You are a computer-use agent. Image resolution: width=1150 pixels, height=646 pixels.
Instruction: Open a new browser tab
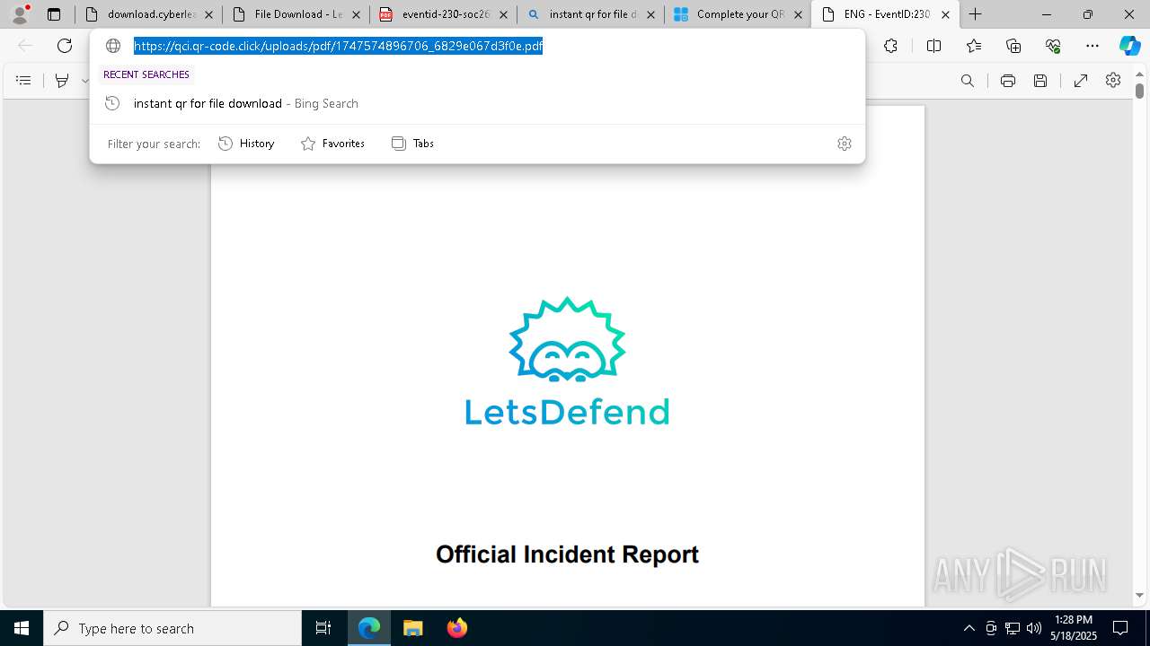(976, 14)
